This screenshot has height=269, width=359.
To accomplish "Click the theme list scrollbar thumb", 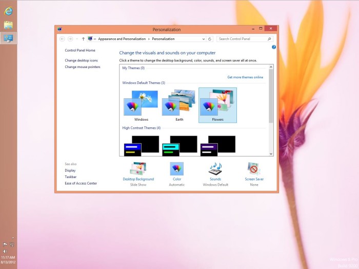I will coord(271,96).
